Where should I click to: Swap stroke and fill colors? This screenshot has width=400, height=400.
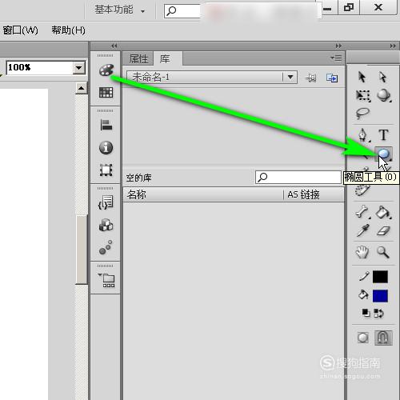378,313
